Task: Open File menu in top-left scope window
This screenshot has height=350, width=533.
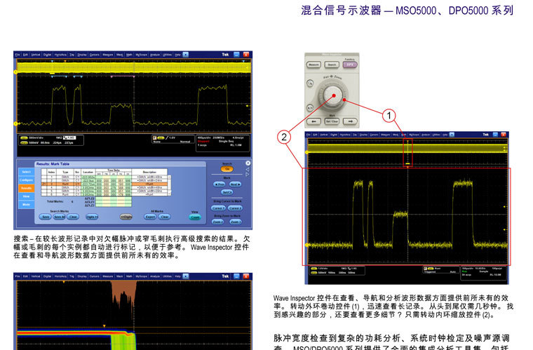Action: pyautogui.click(x=18, y=55)
